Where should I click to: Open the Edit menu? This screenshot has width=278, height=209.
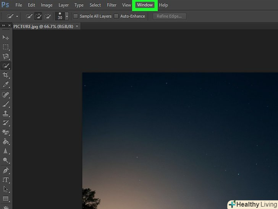[31, 5]
